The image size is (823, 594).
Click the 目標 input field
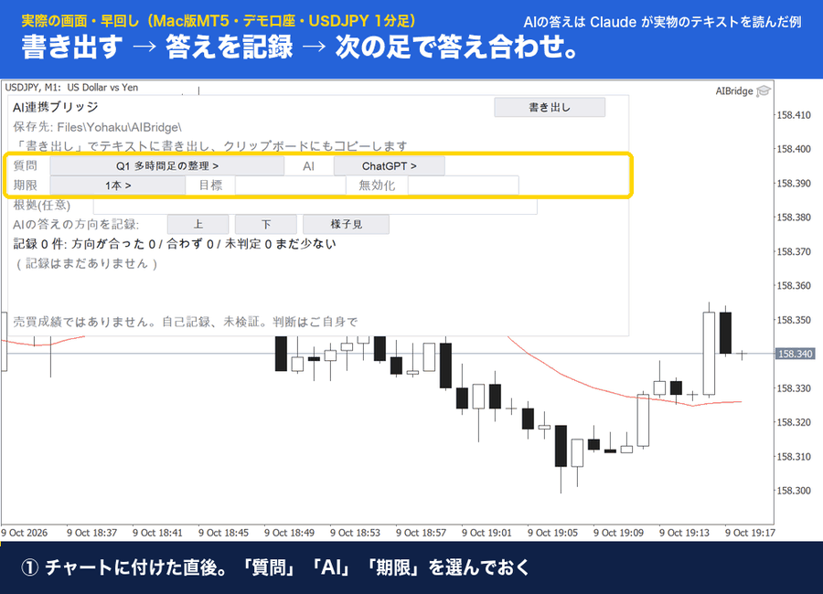[x=290, y=186]
